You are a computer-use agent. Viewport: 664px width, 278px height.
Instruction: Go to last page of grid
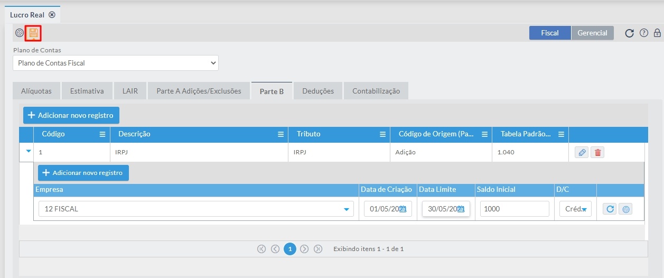pos(318,249)
